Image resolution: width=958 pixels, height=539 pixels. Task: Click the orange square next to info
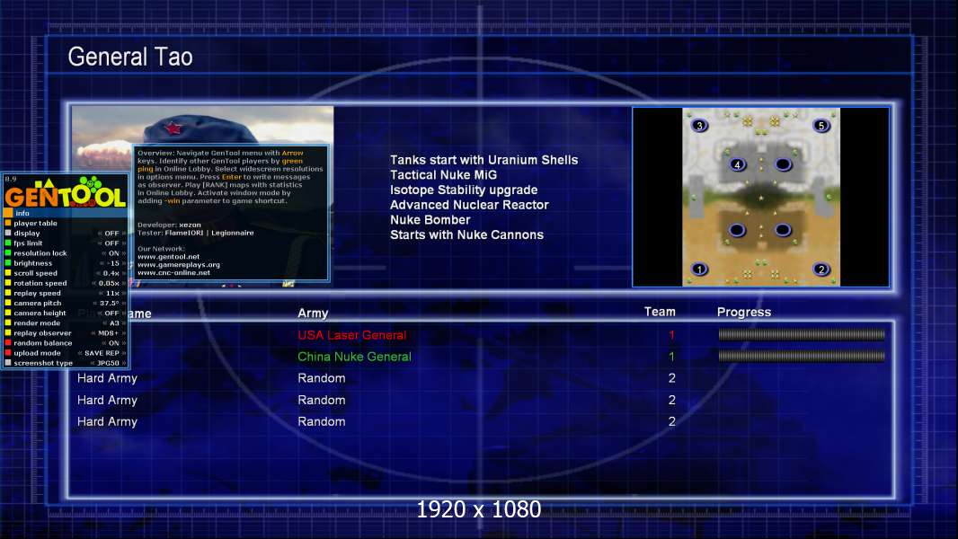click(x=8, y=213)
